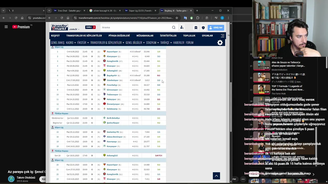Open the .com.tr domain dropdown
The height and width of the screenshot is (184, 328).
click(74, 29)
